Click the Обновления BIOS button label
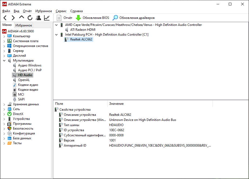Screen dimensions: 249x179 (96, 18)
